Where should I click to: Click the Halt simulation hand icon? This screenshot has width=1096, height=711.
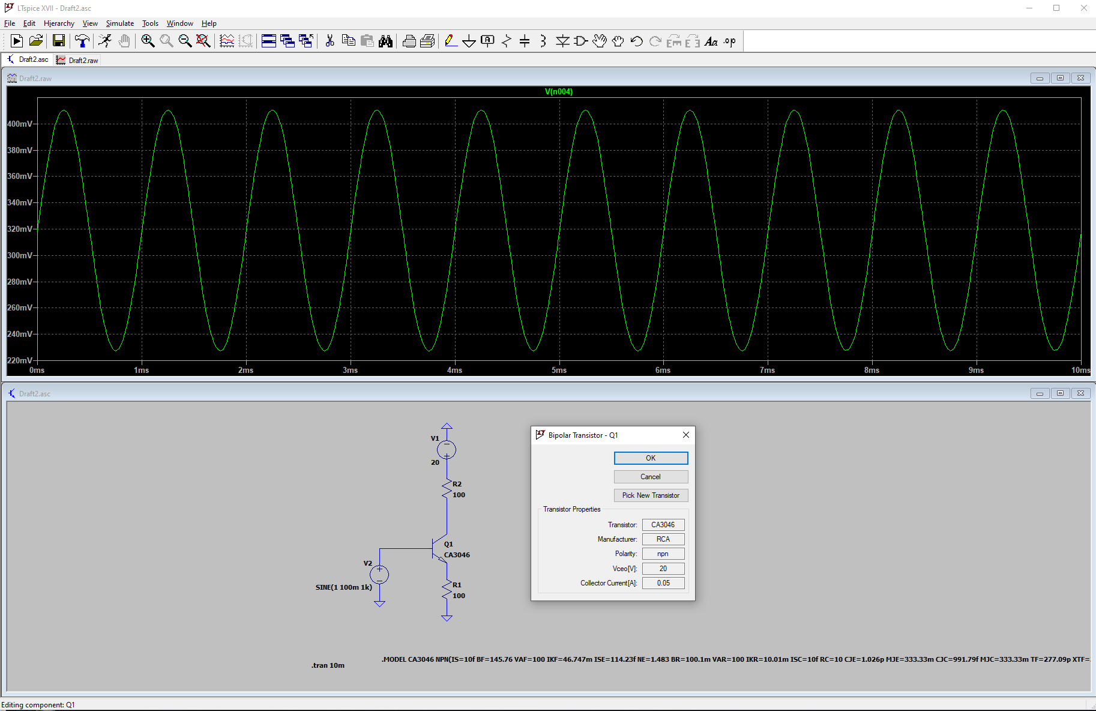click(124, 41)
